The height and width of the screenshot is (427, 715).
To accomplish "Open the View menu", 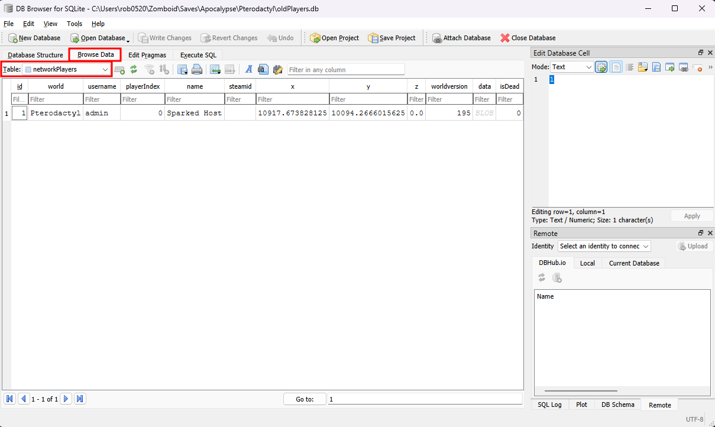I will (51, 24).
